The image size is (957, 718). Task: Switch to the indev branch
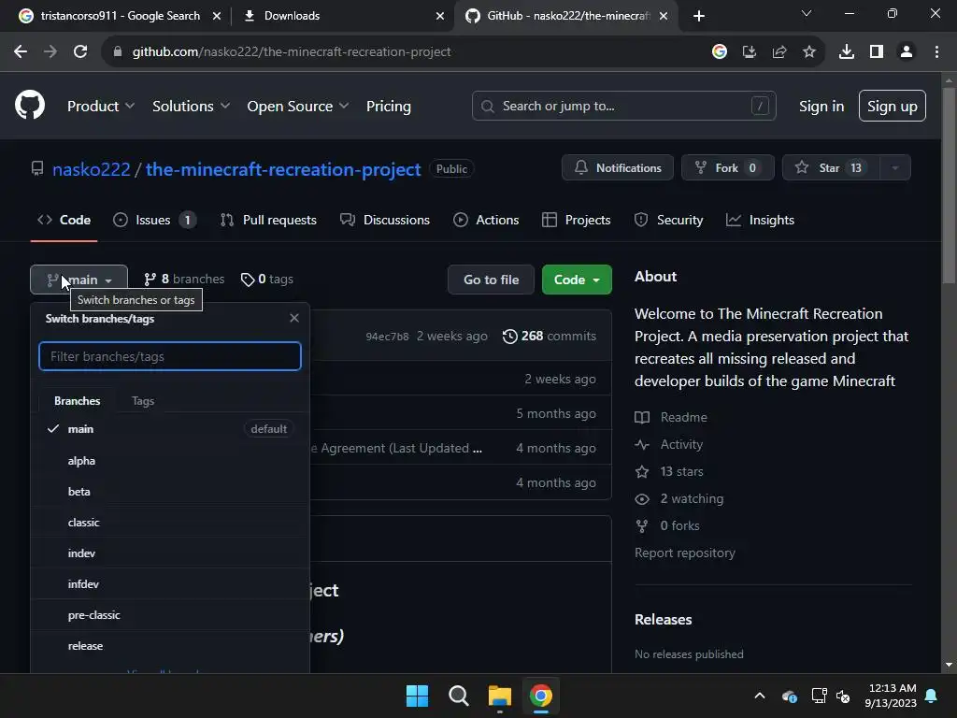pos(170,553)
